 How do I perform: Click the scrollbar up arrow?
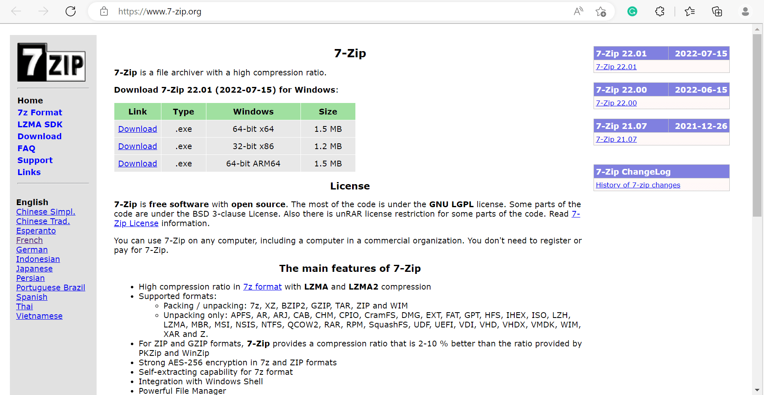[x=757, y=29]
